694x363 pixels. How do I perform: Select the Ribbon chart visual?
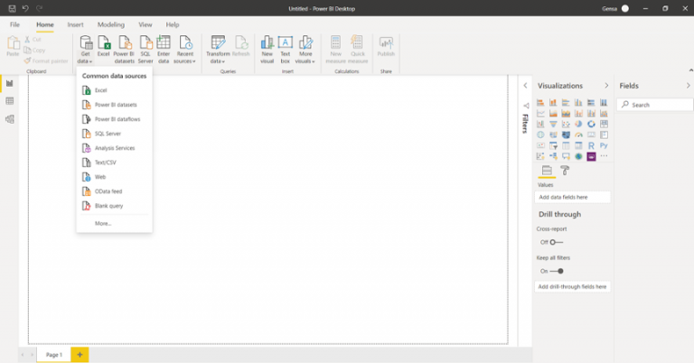[604, 114]
